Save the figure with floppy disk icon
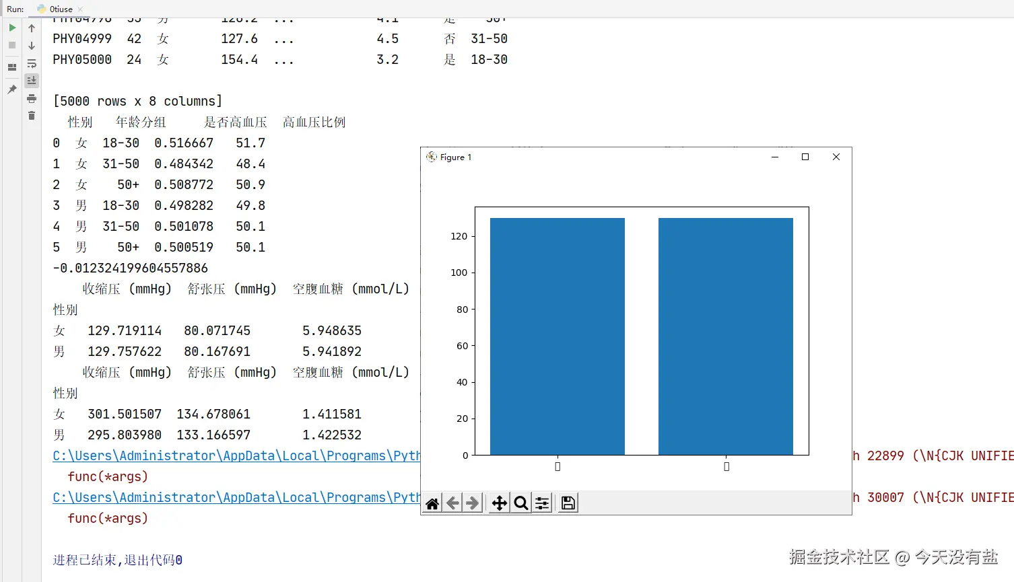This screenshot has height=582, width=1014. pyautogui.click(x=568, y=503)
